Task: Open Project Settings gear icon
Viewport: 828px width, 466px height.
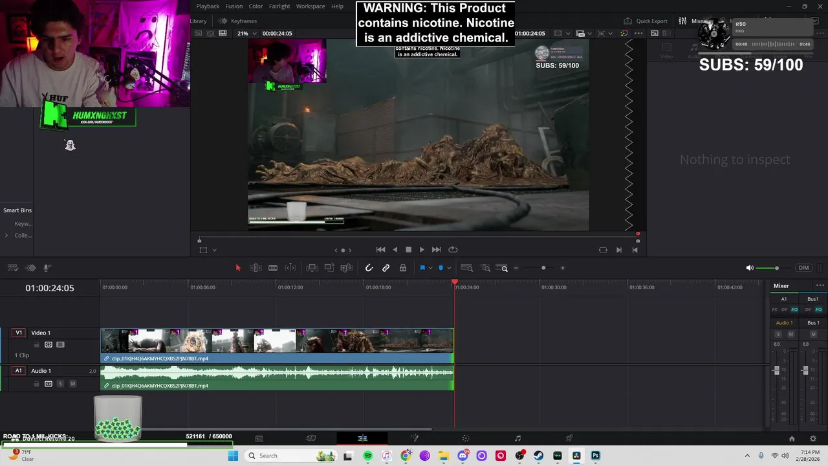Action: (x=813, y=438)
